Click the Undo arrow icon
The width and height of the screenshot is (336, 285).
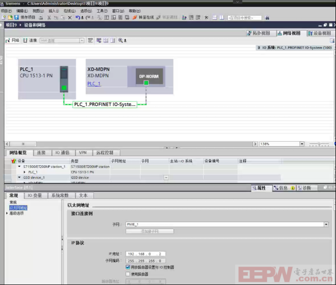tap(78, 17)
